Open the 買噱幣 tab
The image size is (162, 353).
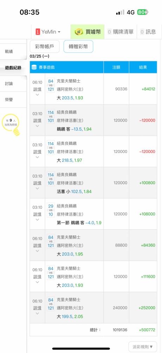pos(88,32)
